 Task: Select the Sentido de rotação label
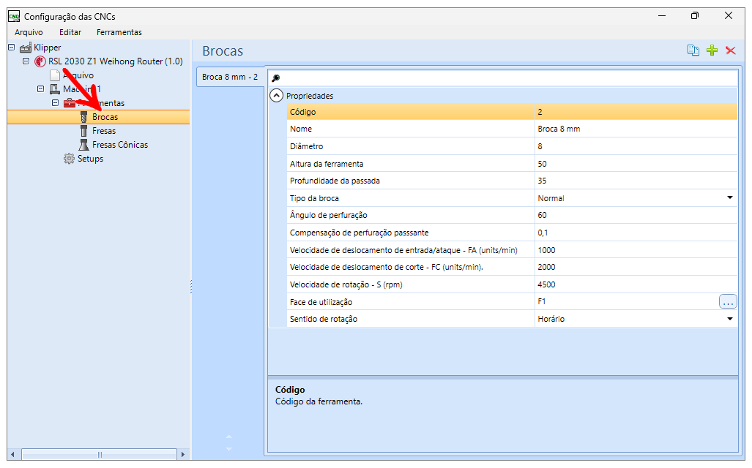[x=324, y=319]
